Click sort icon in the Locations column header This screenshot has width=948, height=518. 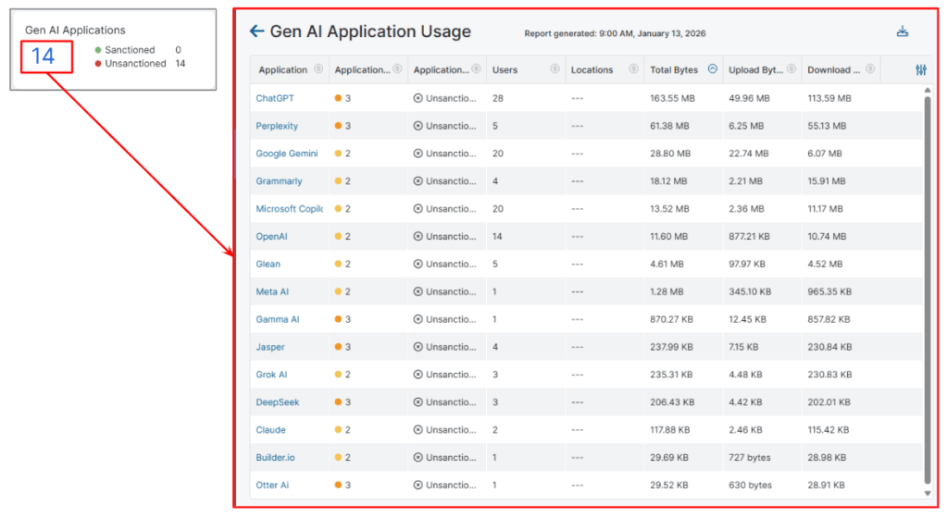tap(633, 68)
